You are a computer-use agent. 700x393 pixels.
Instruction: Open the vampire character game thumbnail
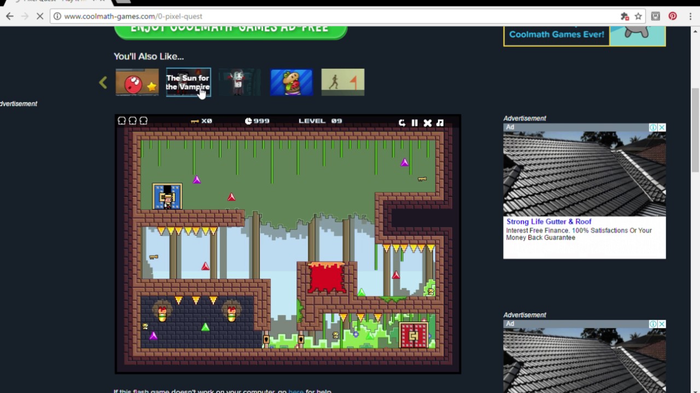(x=240, y=82)
